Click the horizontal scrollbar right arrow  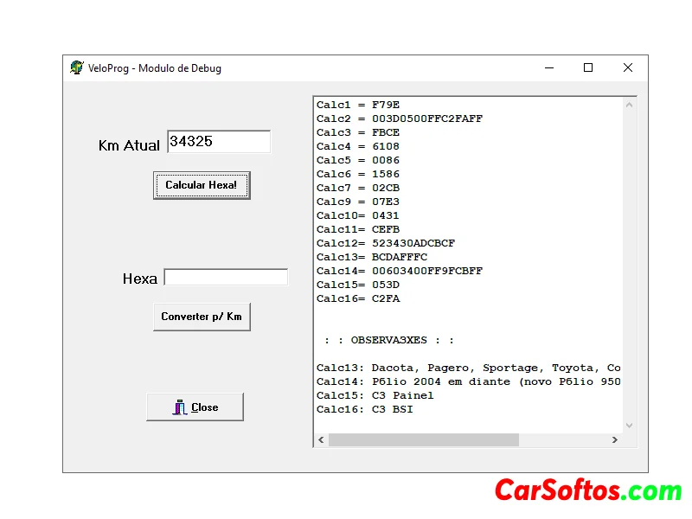click(x=614, y=439)
